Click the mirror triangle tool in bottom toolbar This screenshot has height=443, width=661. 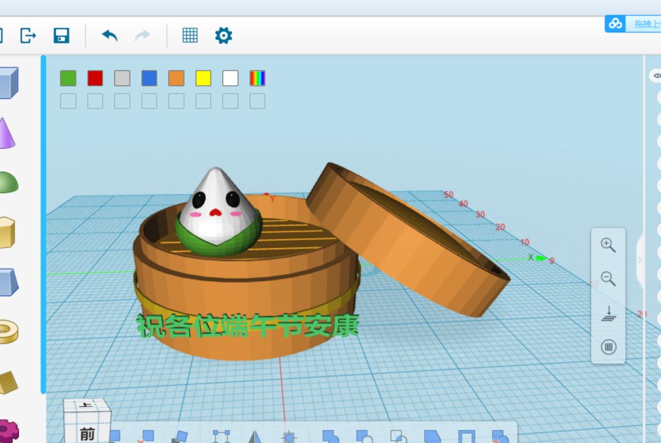coord(255,437)
